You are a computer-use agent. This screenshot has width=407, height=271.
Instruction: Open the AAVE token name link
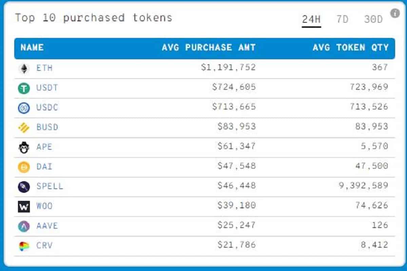(x=47, y=226)
